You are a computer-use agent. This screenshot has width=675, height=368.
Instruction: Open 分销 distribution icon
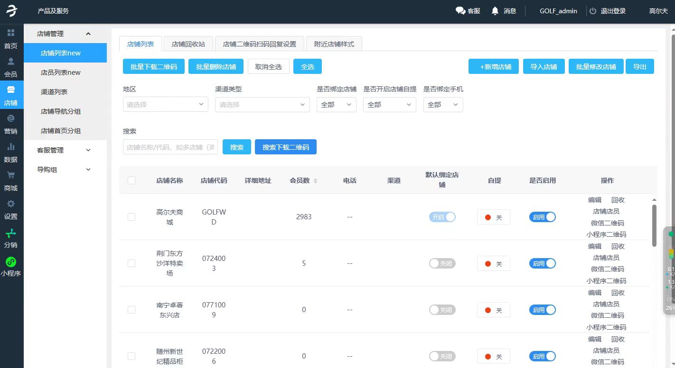point(11,233)
